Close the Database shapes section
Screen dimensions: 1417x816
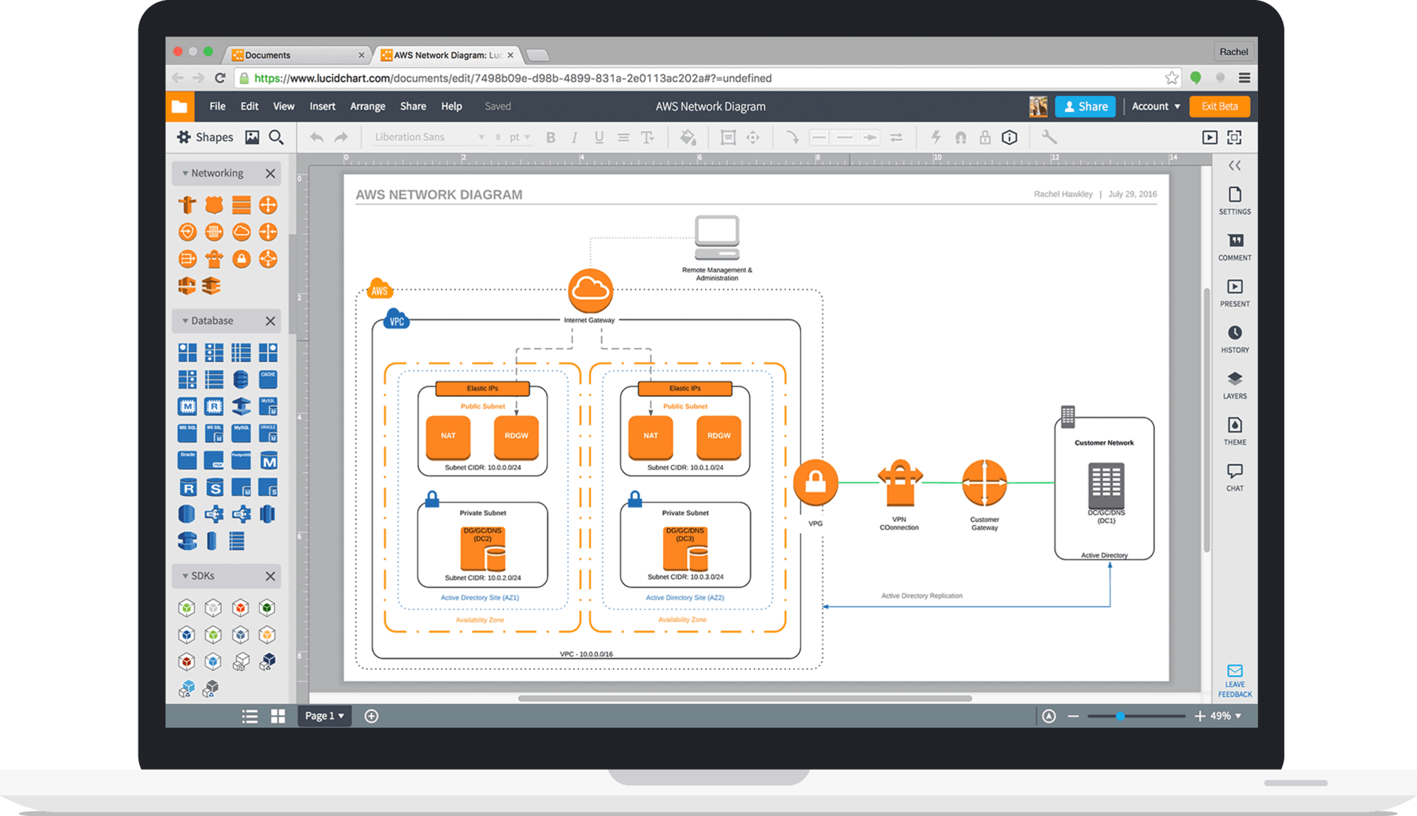[271, 320]
